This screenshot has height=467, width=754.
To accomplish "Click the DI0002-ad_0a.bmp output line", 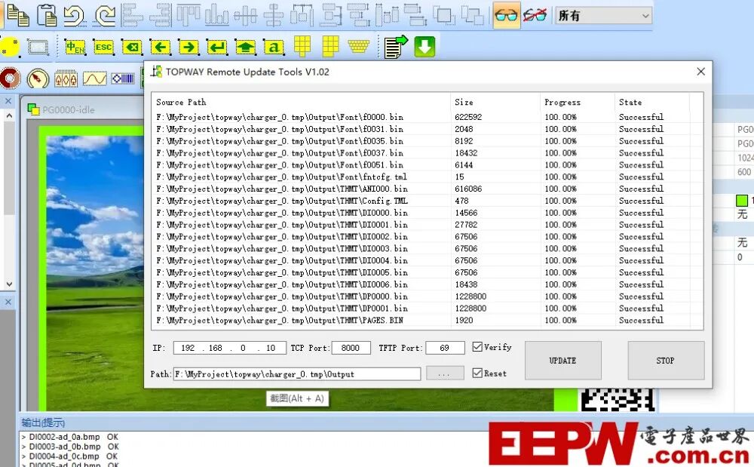I will (70, 437).
